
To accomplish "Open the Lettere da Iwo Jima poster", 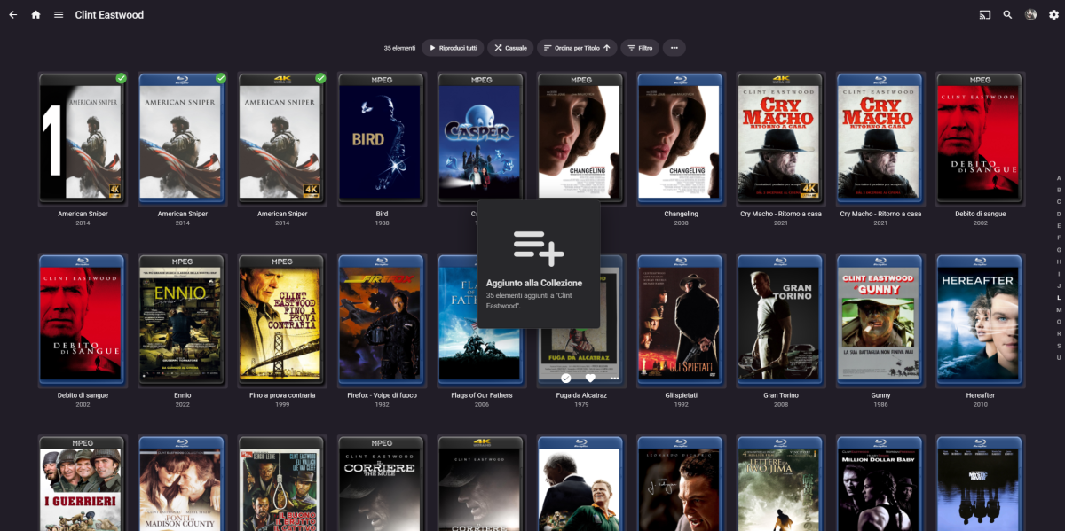I will (781, 483).
